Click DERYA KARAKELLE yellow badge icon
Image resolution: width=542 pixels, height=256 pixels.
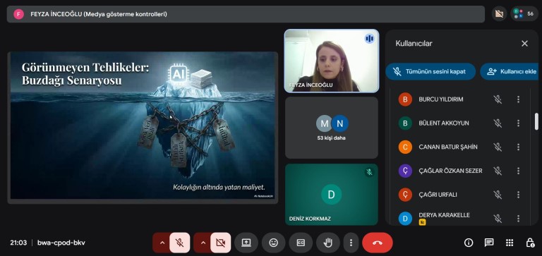point(422,222)
